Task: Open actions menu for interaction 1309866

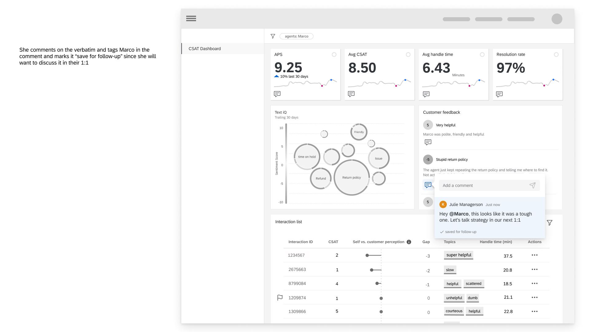Action: (535, 311)
